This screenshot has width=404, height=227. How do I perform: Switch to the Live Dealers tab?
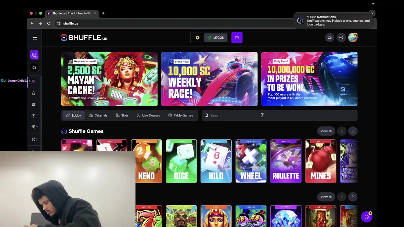148,115
